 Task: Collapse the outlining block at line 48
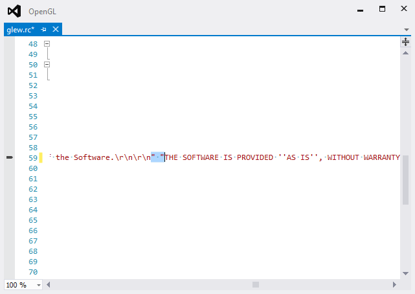tap(47, 43)
